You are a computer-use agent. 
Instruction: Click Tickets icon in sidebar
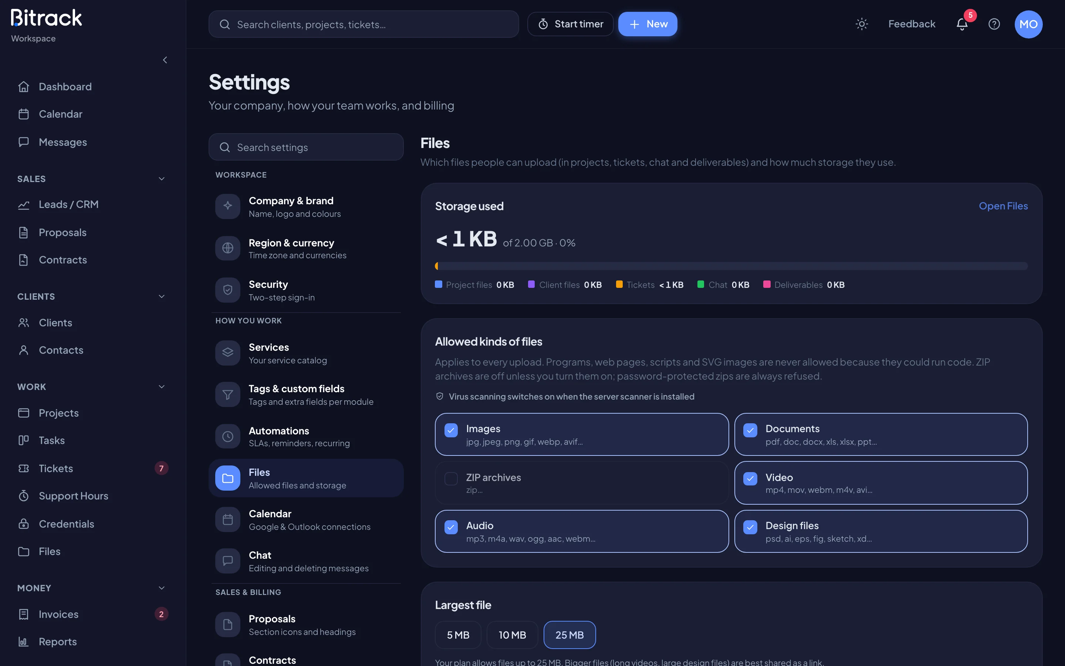pyautogui.click(x=24, y=468)
